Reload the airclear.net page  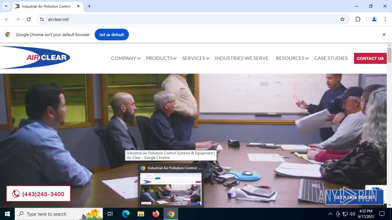(x=29, y=19)
